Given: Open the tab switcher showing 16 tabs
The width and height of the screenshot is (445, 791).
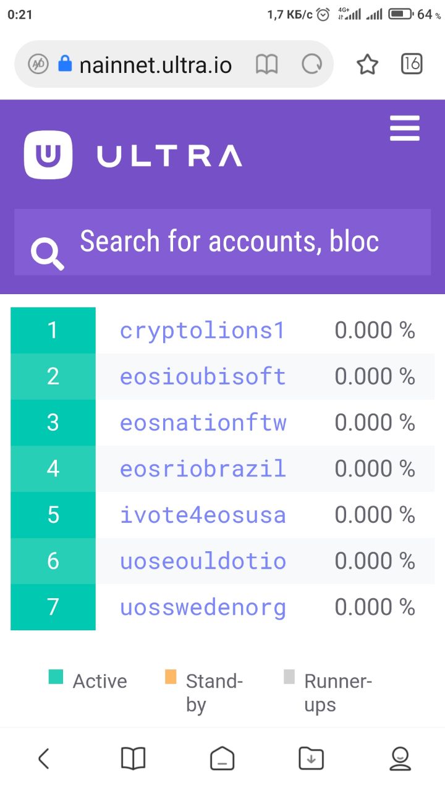Looking at the screenshot, I should pyautogui.click(x=412, y=64).
